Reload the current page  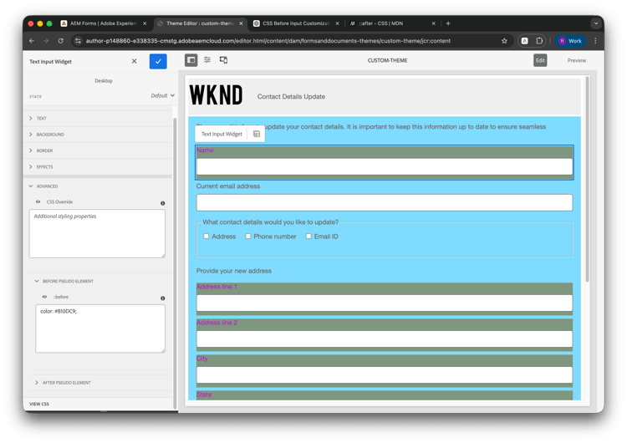(60, 41)
